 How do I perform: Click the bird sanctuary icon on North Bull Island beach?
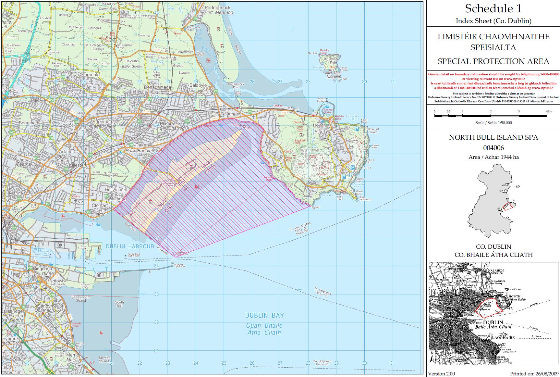[x=196, y=187]
